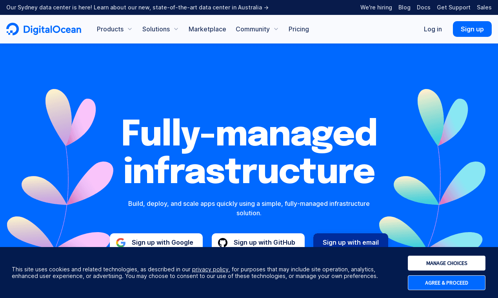Click the Log in link
498x298 pixels.
pos(433,29)
